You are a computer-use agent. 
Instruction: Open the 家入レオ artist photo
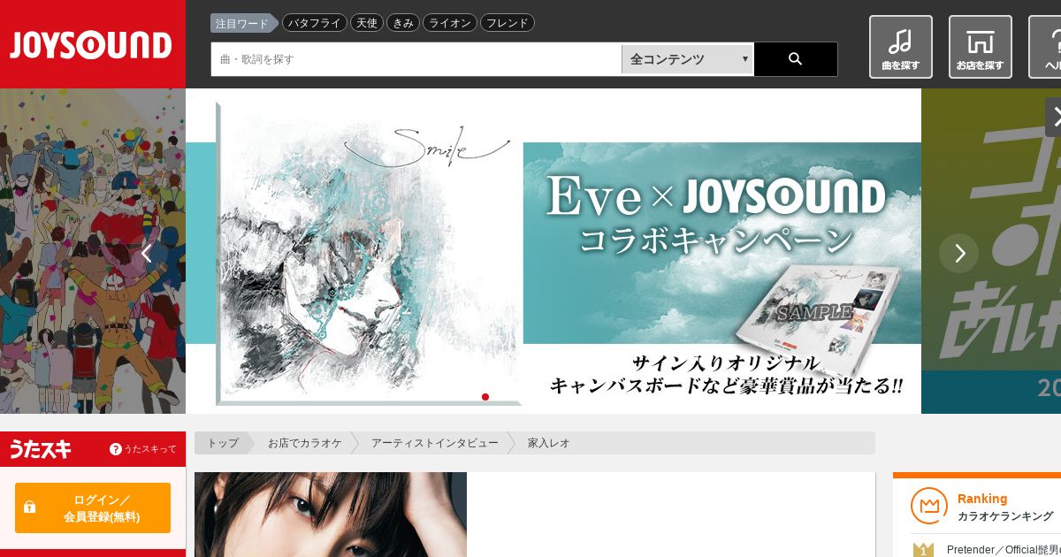tap(331, 515)
